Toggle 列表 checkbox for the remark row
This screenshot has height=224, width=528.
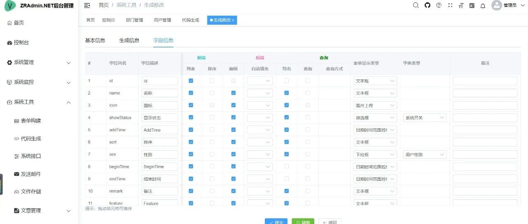pyautogui.click(x=191, y=191)
